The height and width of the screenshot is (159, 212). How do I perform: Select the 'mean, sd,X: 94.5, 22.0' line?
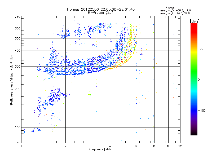174,13
